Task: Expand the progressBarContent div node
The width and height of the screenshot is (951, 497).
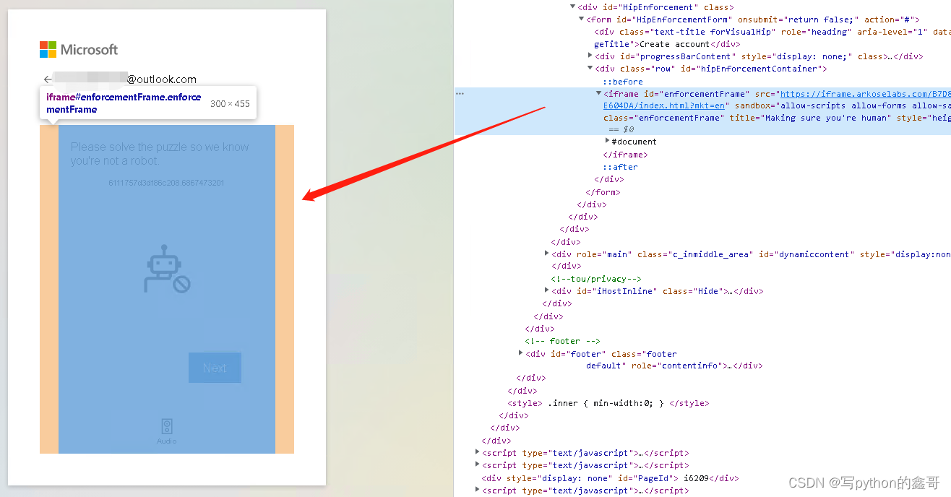Action: tap(590, 56)
